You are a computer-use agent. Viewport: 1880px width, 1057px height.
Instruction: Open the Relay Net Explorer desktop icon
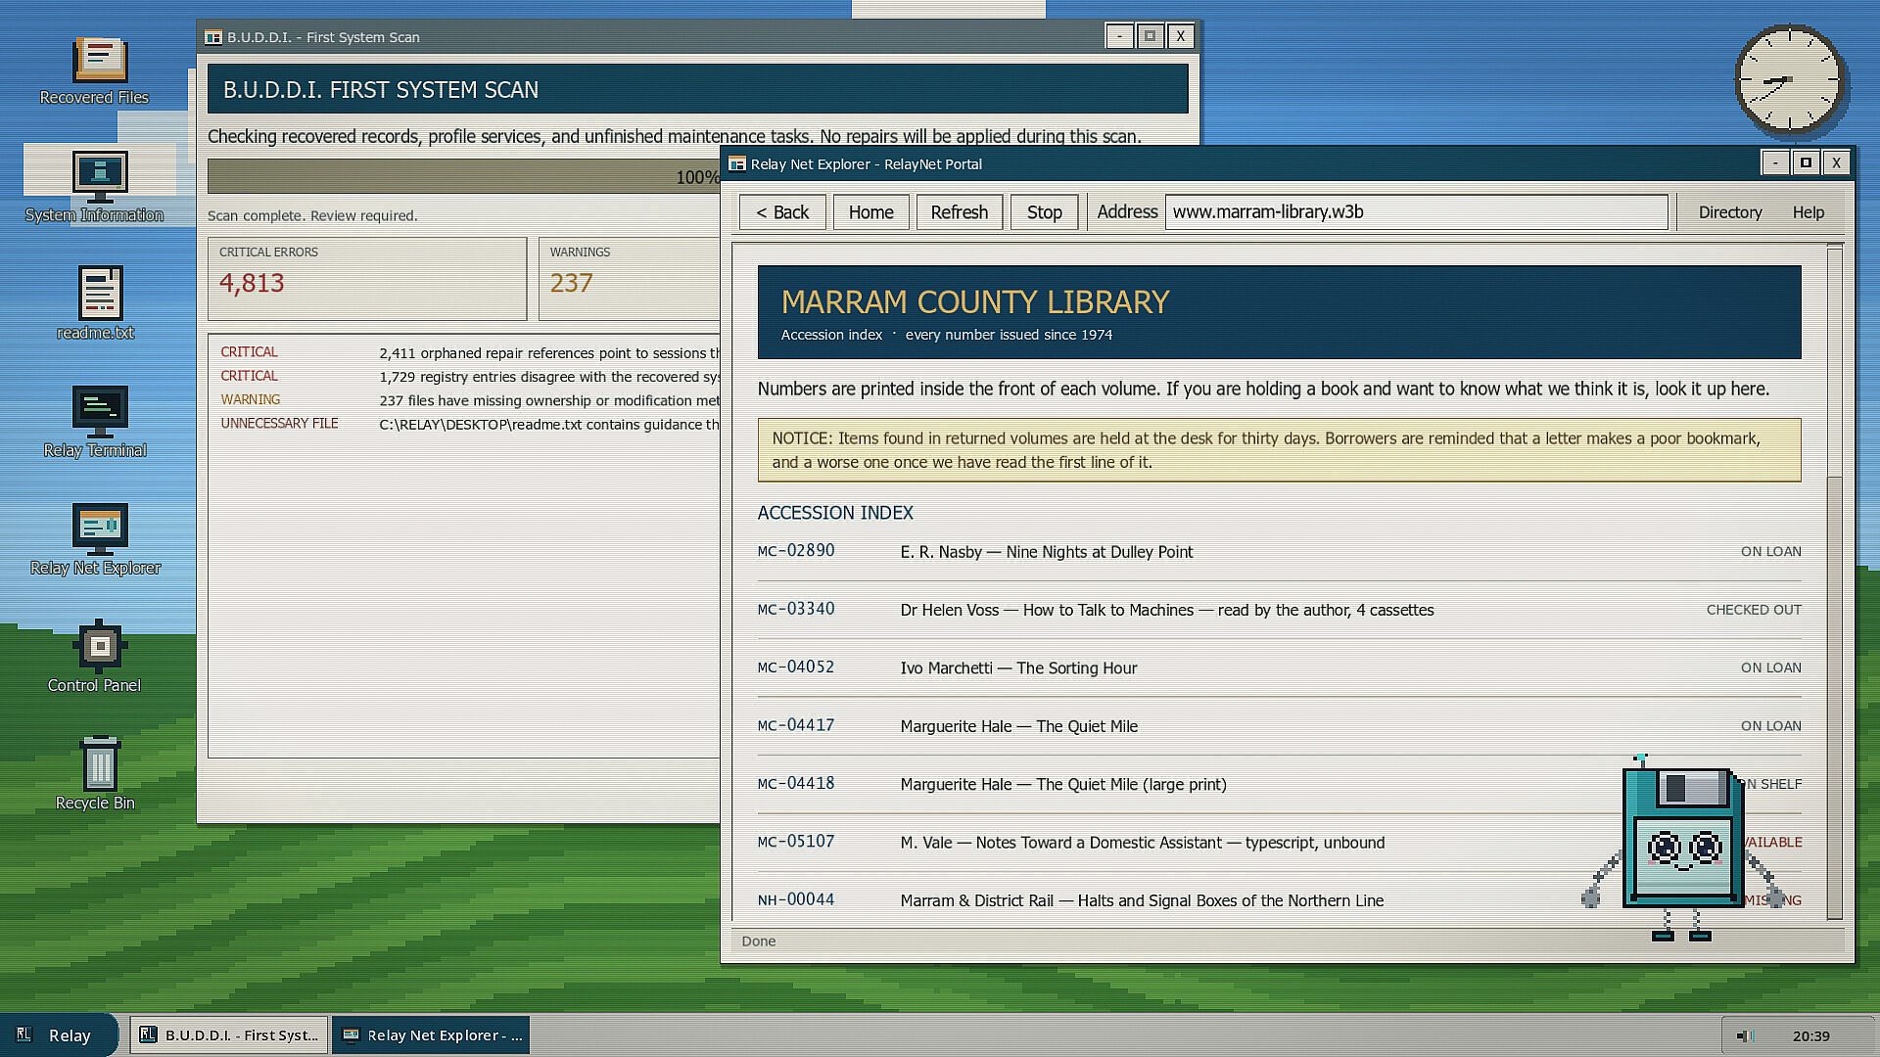[95, 539]
